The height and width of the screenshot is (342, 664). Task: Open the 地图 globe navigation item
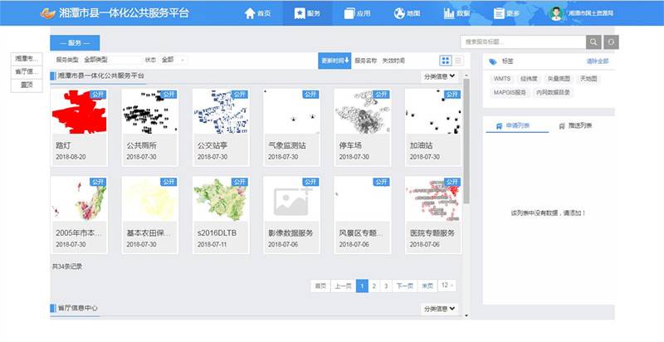pyautogui.click(x=407, y=13)
